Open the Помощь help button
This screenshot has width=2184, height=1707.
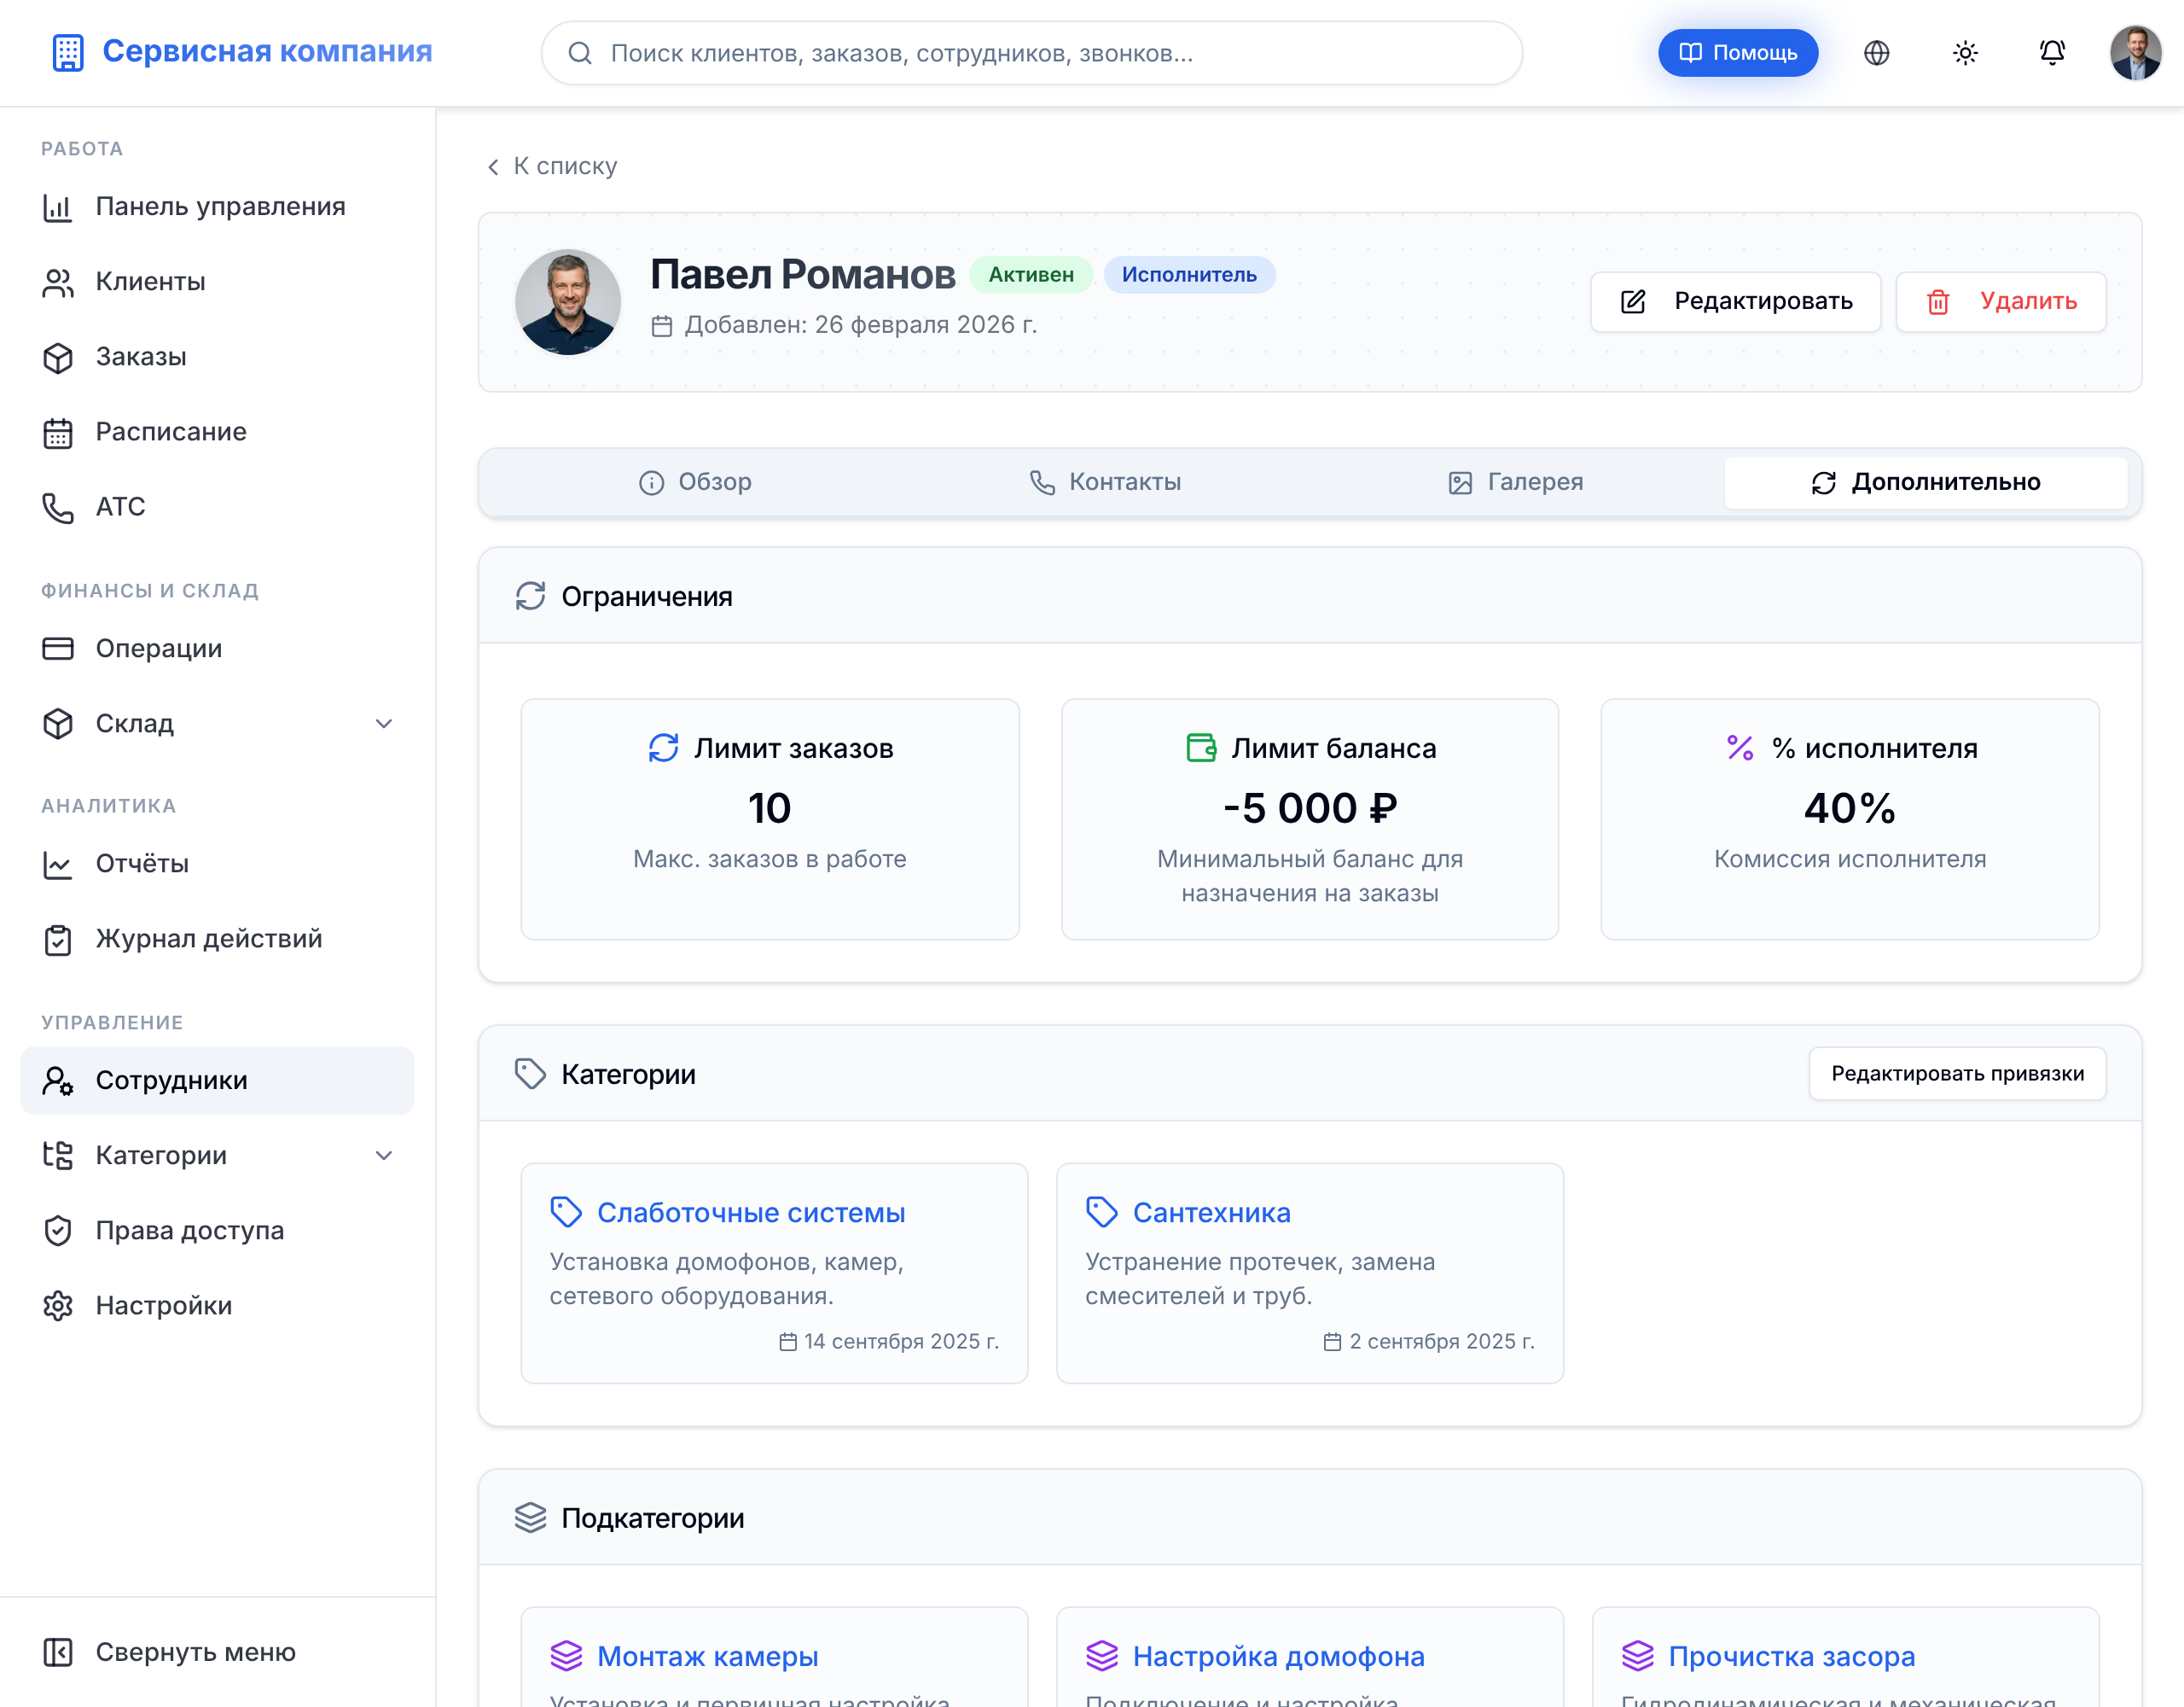click(x=1737, y=53)
